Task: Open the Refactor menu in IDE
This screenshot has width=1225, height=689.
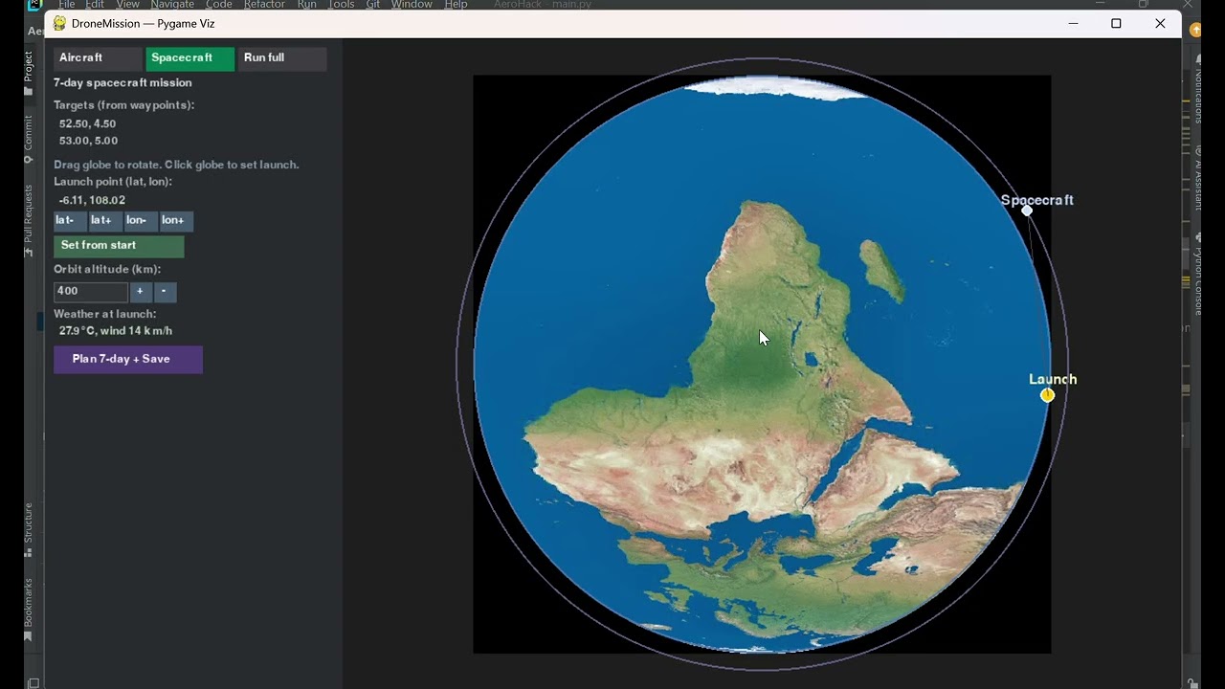Action: pyautogui.click(x=264, y=5)
